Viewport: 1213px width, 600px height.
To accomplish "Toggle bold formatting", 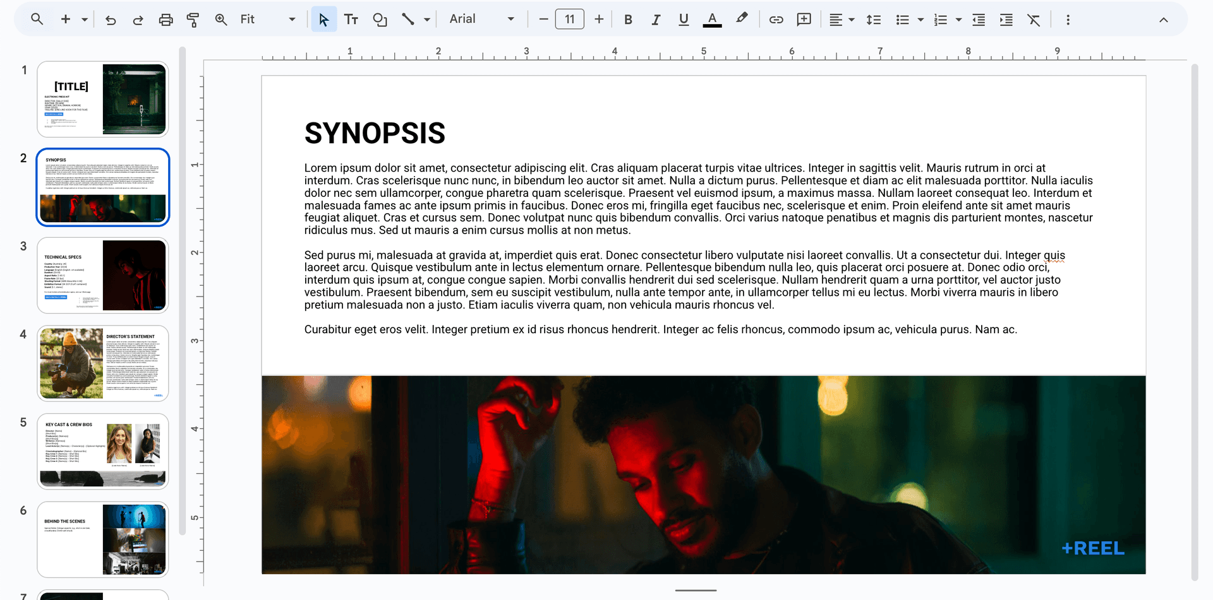I will click(628, 20).
